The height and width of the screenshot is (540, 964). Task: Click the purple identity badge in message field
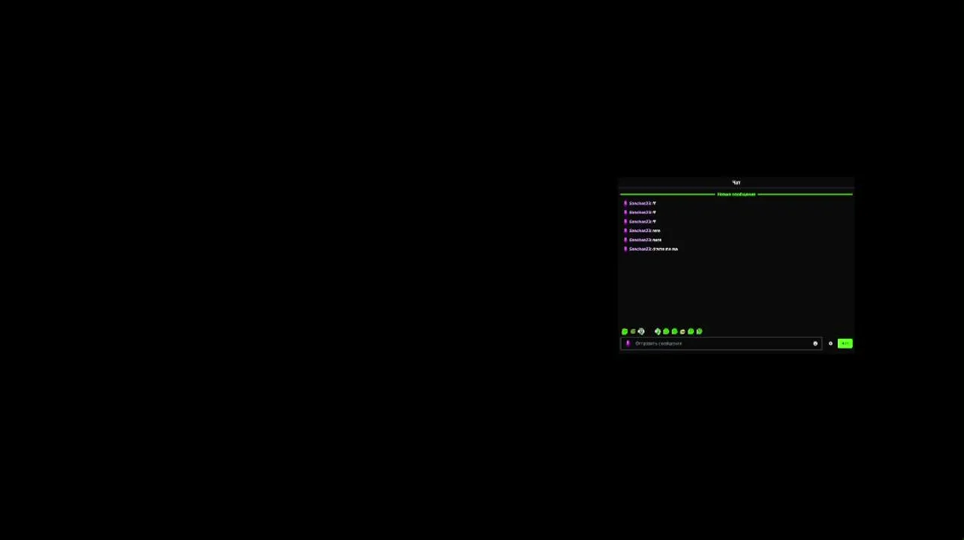[x=628, y=343]
